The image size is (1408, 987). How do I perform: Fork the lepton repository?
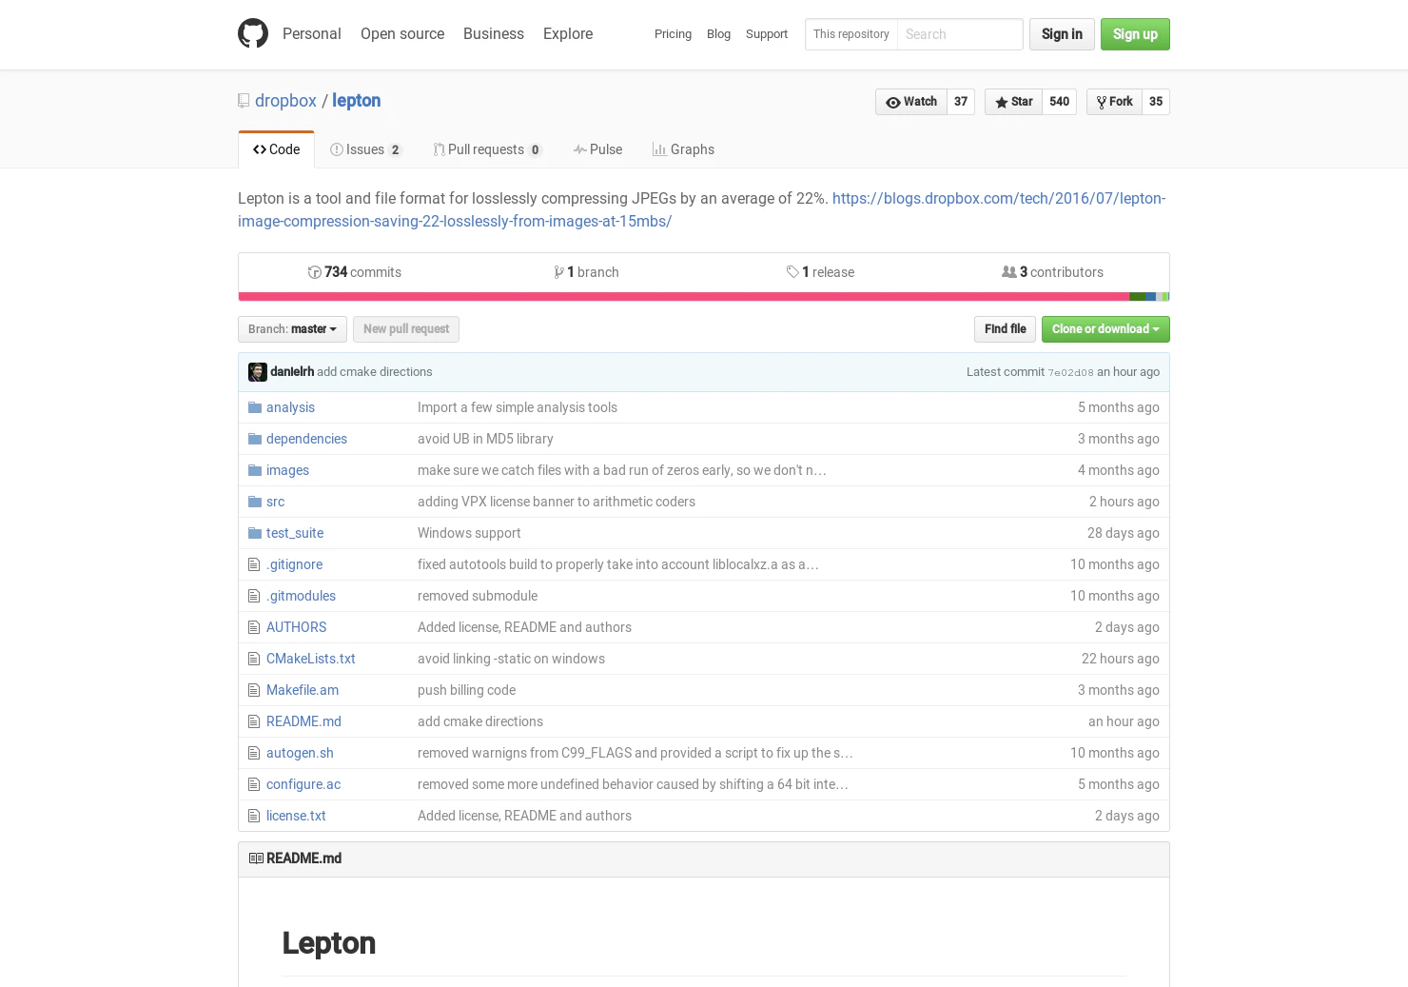coord(1114,102)
